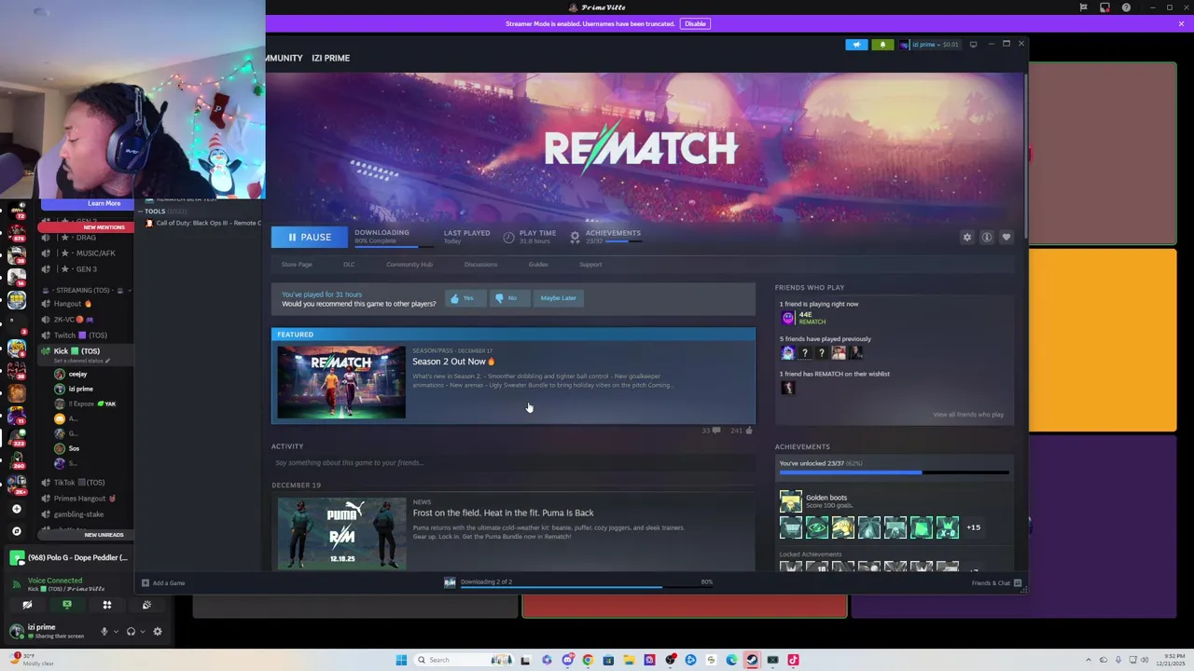Open game settings gear icon in Steam
Screen dimensions: 1194x671
(x=967, y=238)
